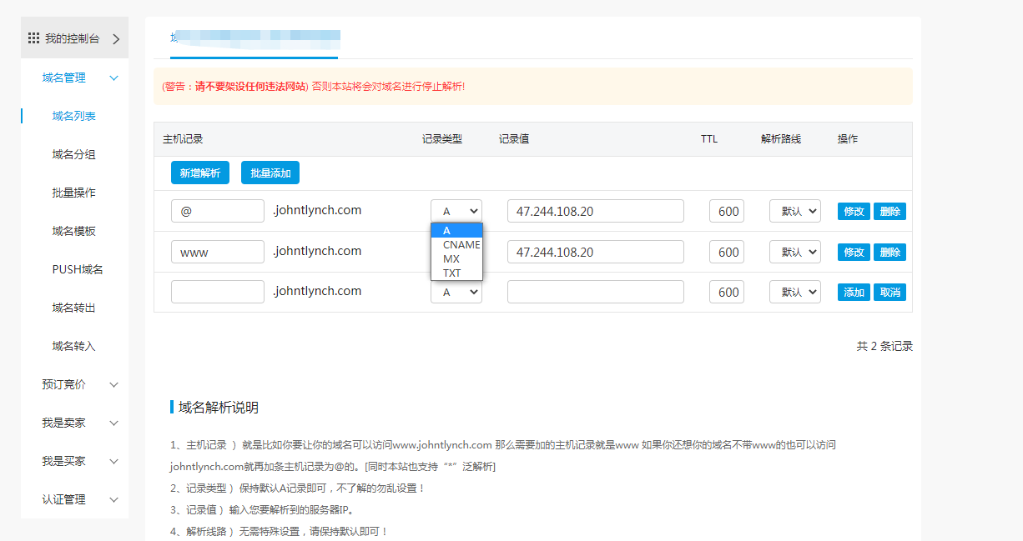Select CNAME from the record type list
1023x541 pixels.
pos(461,245)
